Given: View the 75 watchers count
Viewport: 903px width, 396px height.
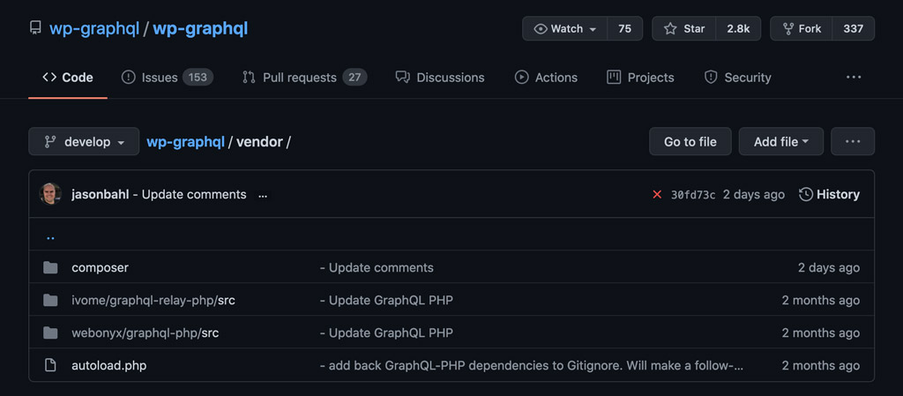Looking at the screenshot, I should point(625,28).
